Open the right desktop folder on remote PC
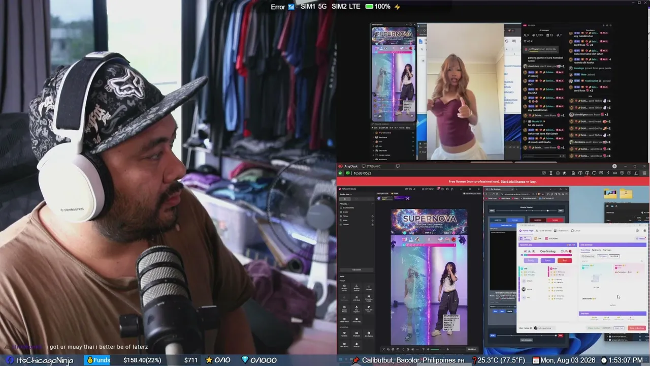650x366 pixels. (x=626, y=194)
